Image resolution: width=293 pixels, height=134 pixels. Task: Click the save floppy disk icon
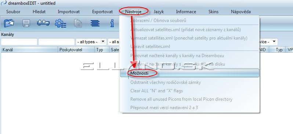26,24
